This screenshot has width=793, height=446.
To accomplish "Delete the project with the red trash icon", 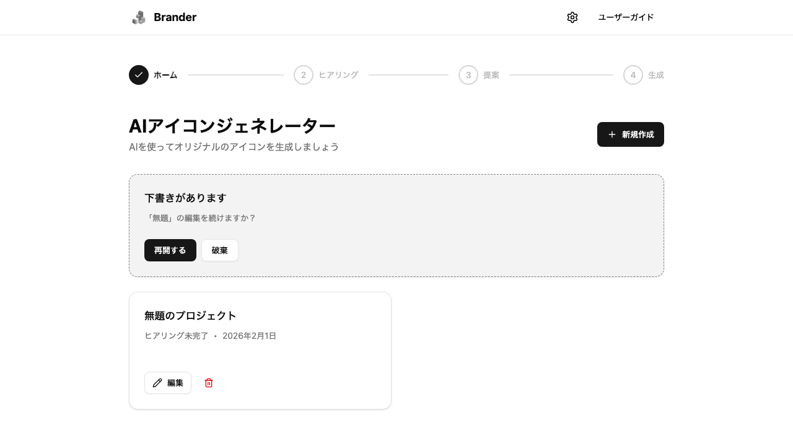I will pyautogui.click(x=209, y=383).
